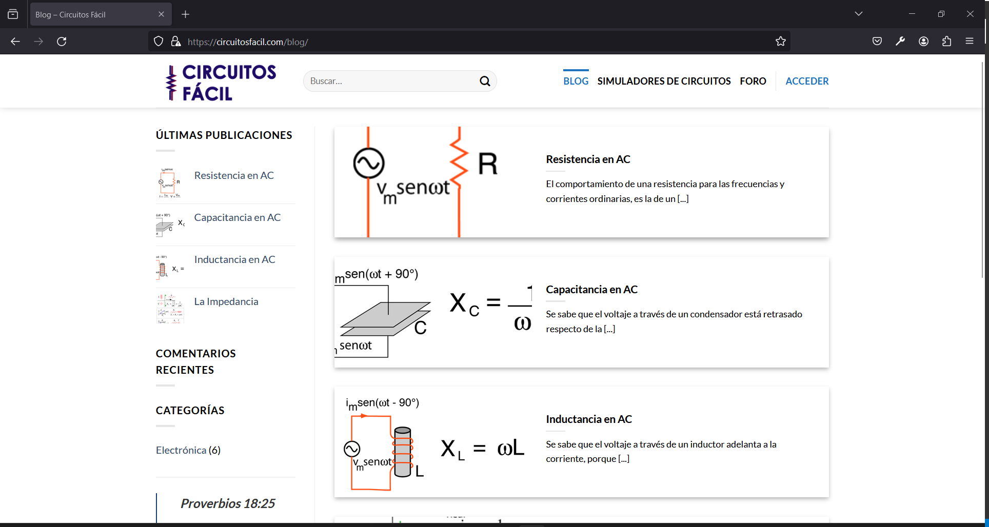This screenshot has width=989, height=527.
Task: Open SIMULADORES DE CIRCUITOS menu item
Action: tap(664, 81)
